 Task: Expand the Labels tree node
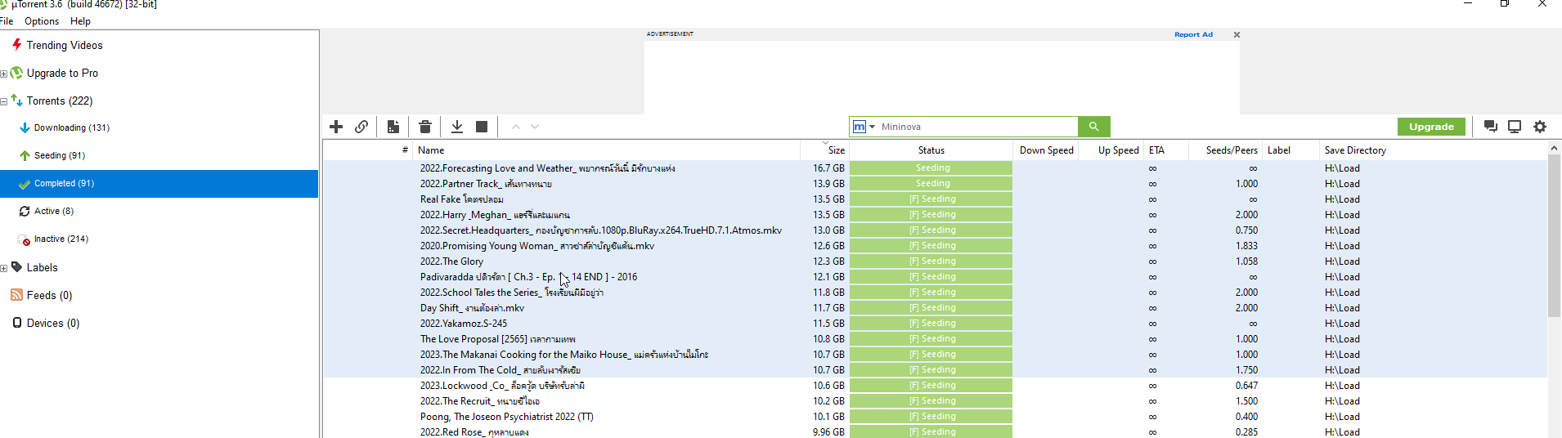(4, 268)
